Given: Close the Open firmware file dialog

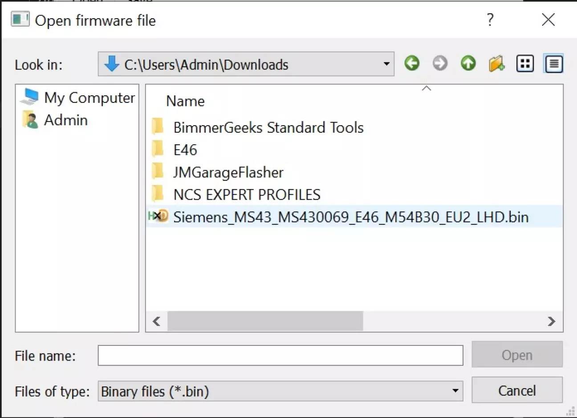Looking at the screenshot, I should (549, 20).
